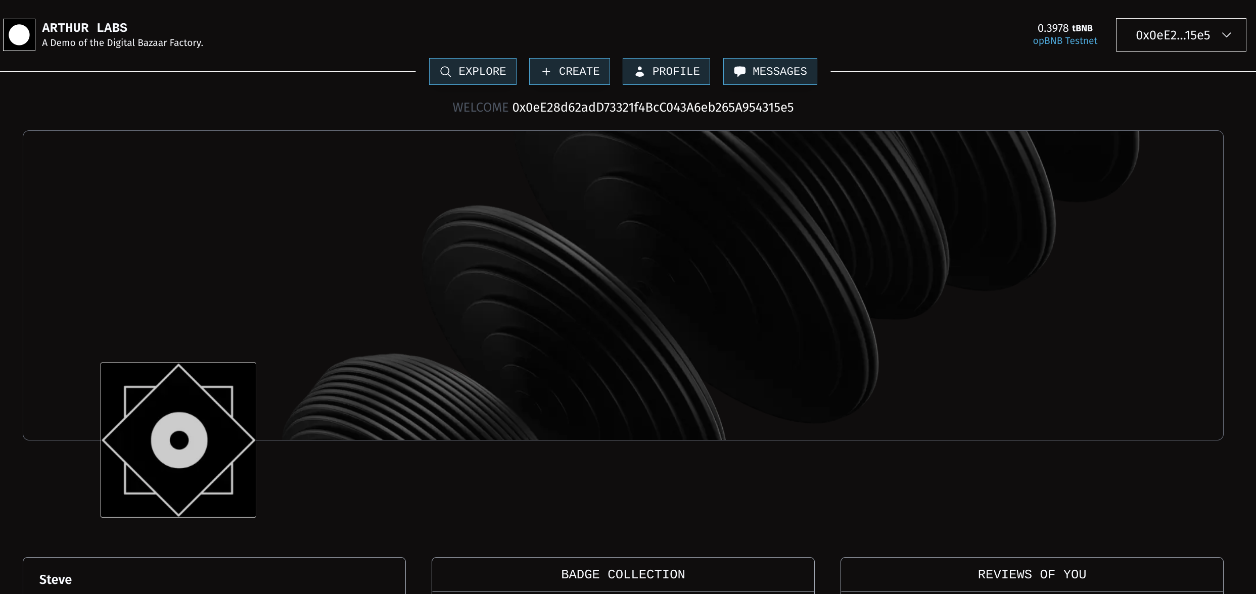Viewport: 1256px width, 594px height.
Task: Open the Badge Collection panel header
Action: [623, 574]
